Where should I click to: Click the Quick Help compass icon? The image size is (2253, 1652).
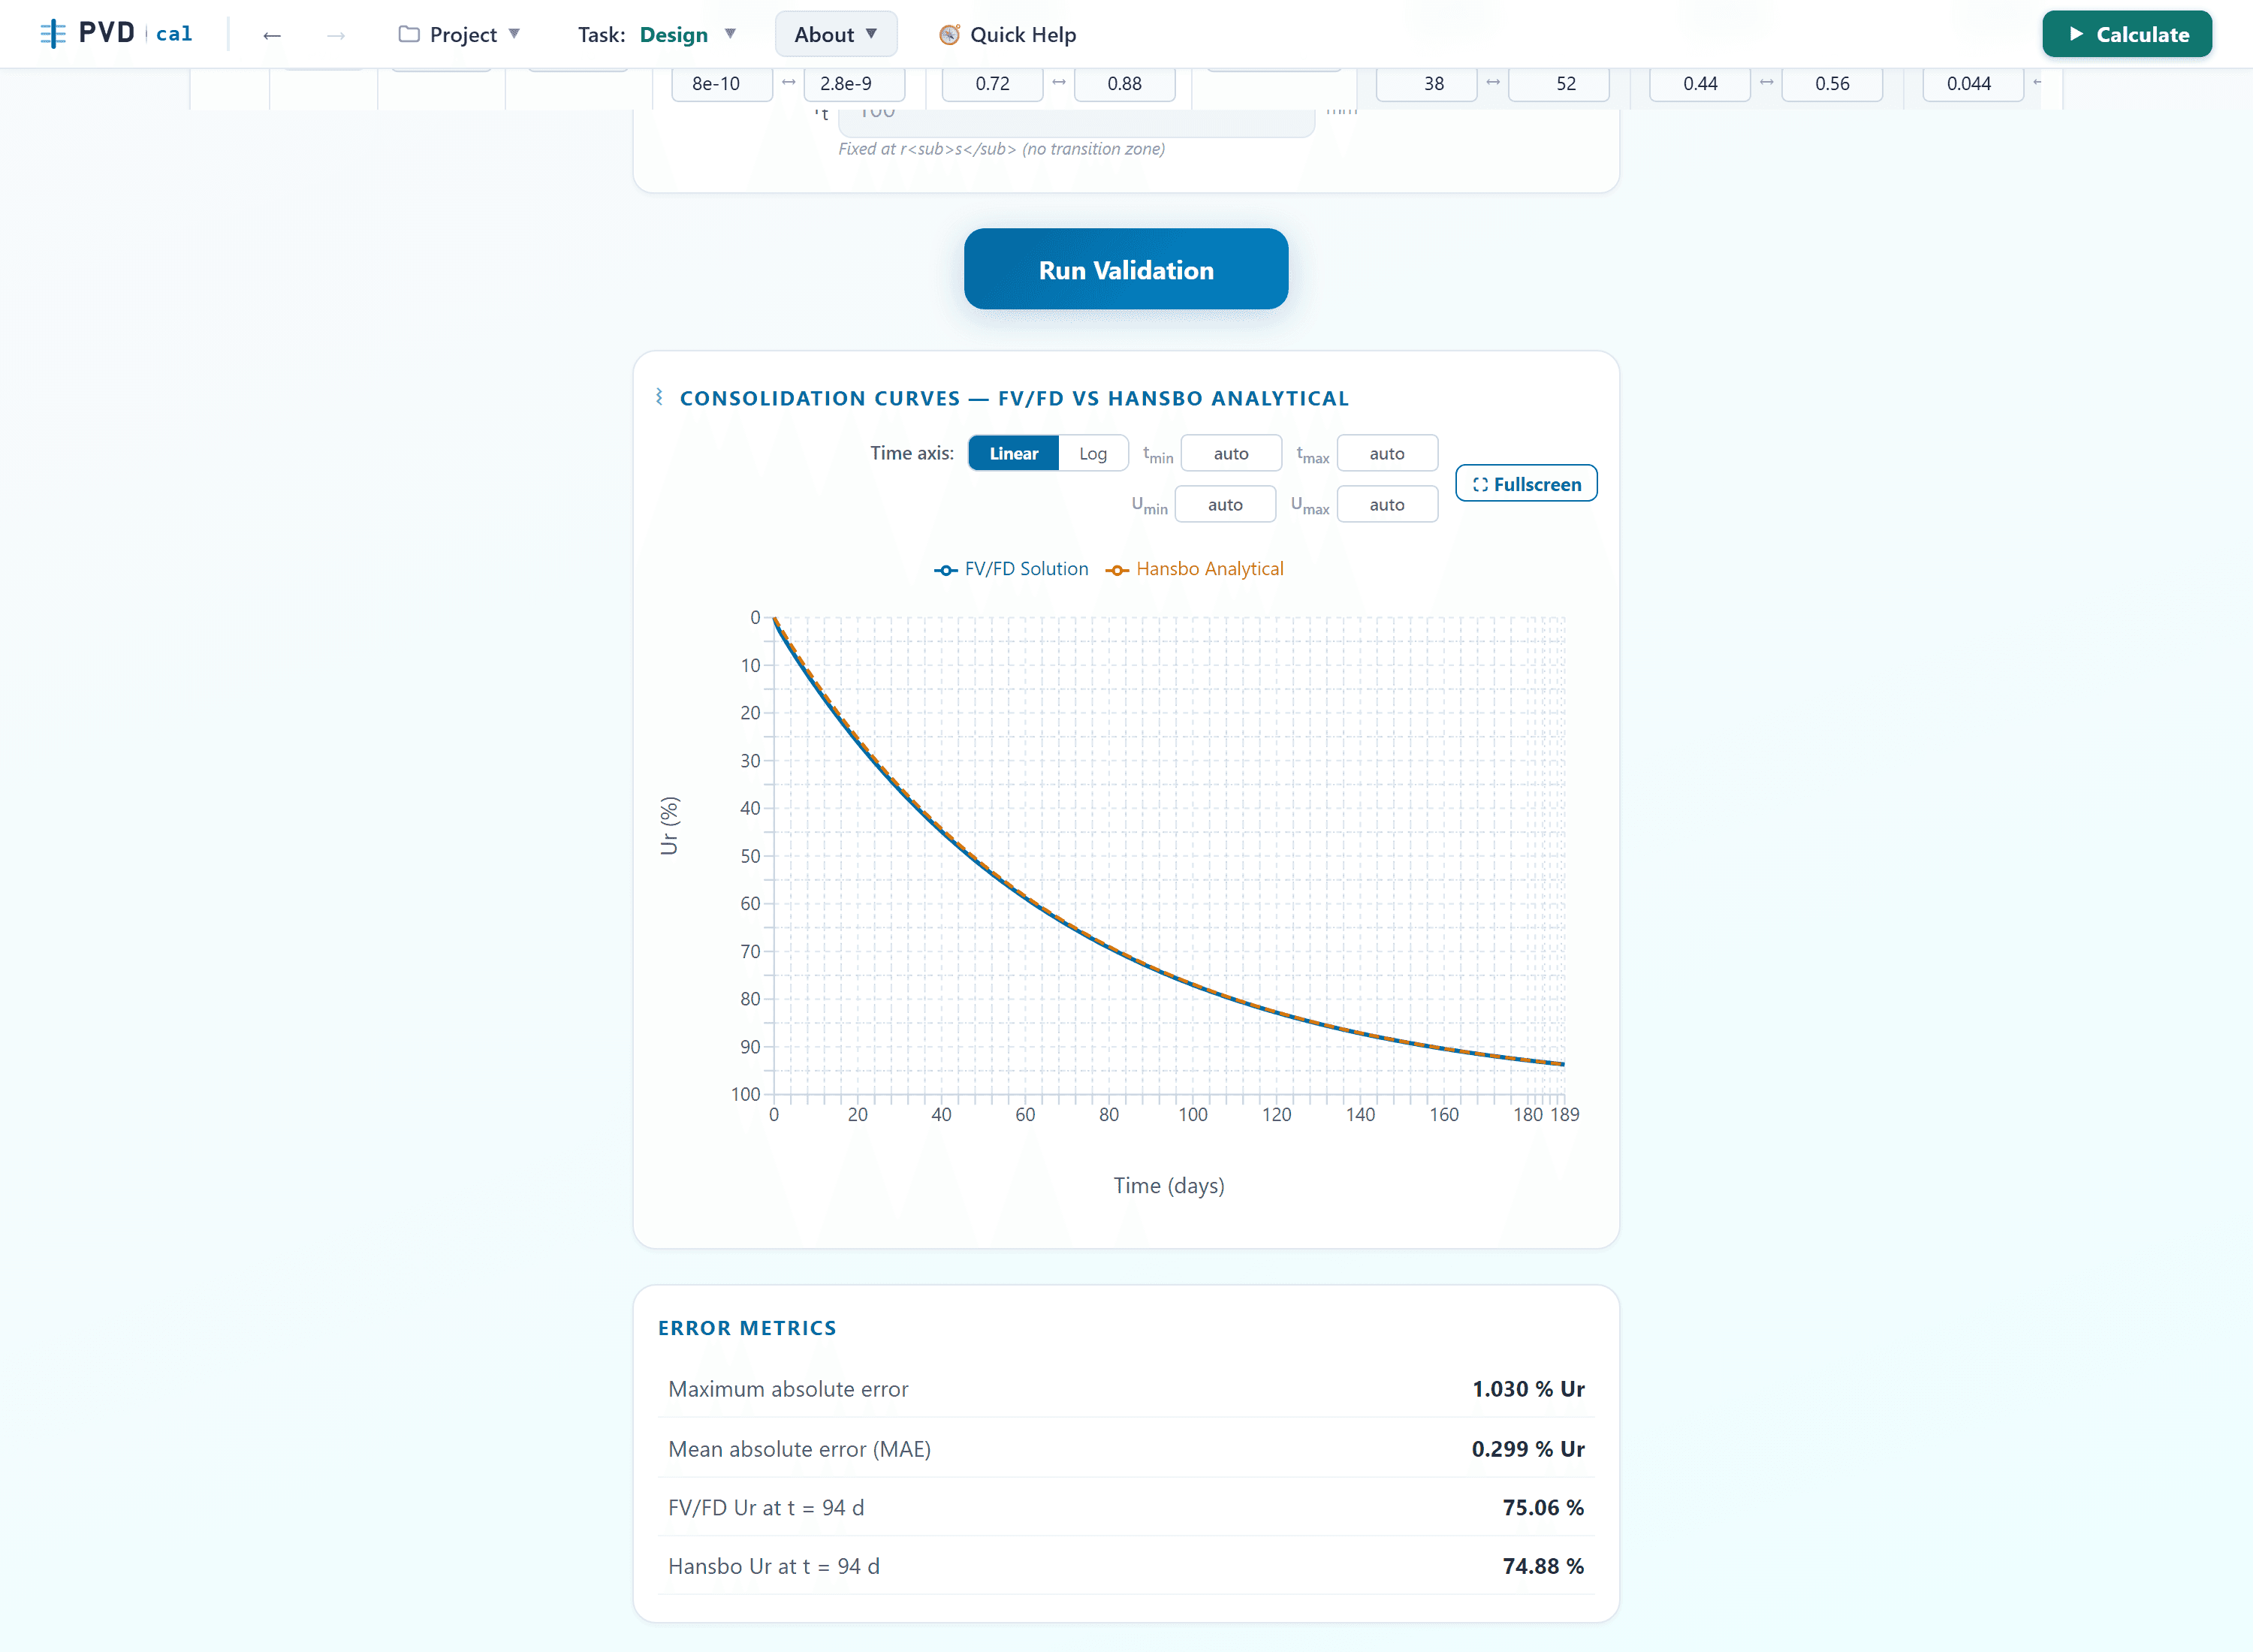949,35
